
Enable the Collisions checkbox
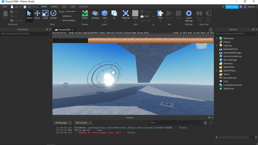pyautogui.click(x=60, y=16)
